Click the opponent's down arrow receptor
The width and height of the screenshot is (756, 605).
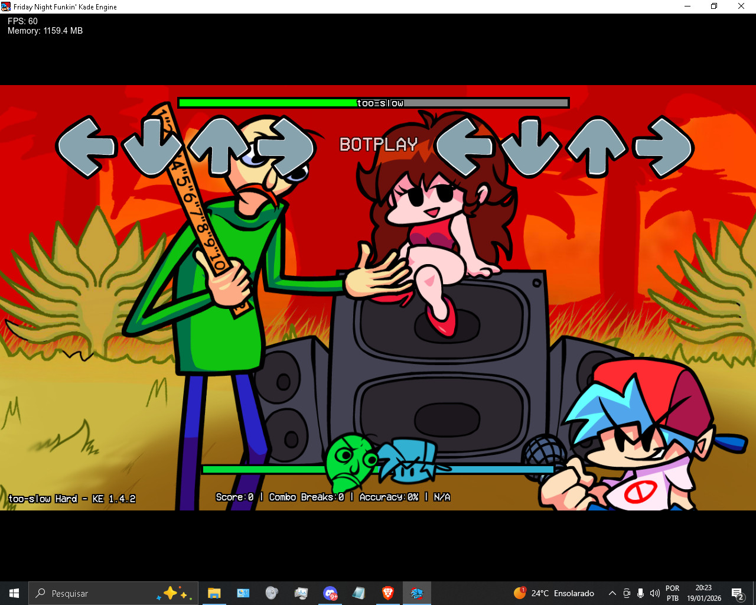click(x=152, y=147)
